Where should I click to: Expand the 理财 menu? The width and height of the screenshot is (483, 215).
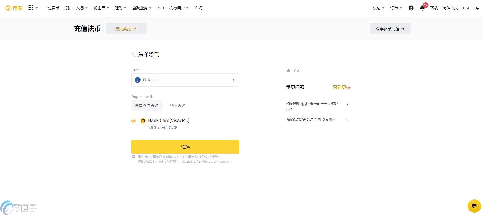[x=121, y=8]
